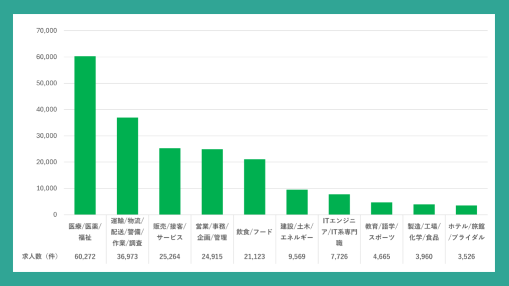Click the 医療/医薬/福祉 bar
Viewport: 509px width, 286px height.
[85, 135]
